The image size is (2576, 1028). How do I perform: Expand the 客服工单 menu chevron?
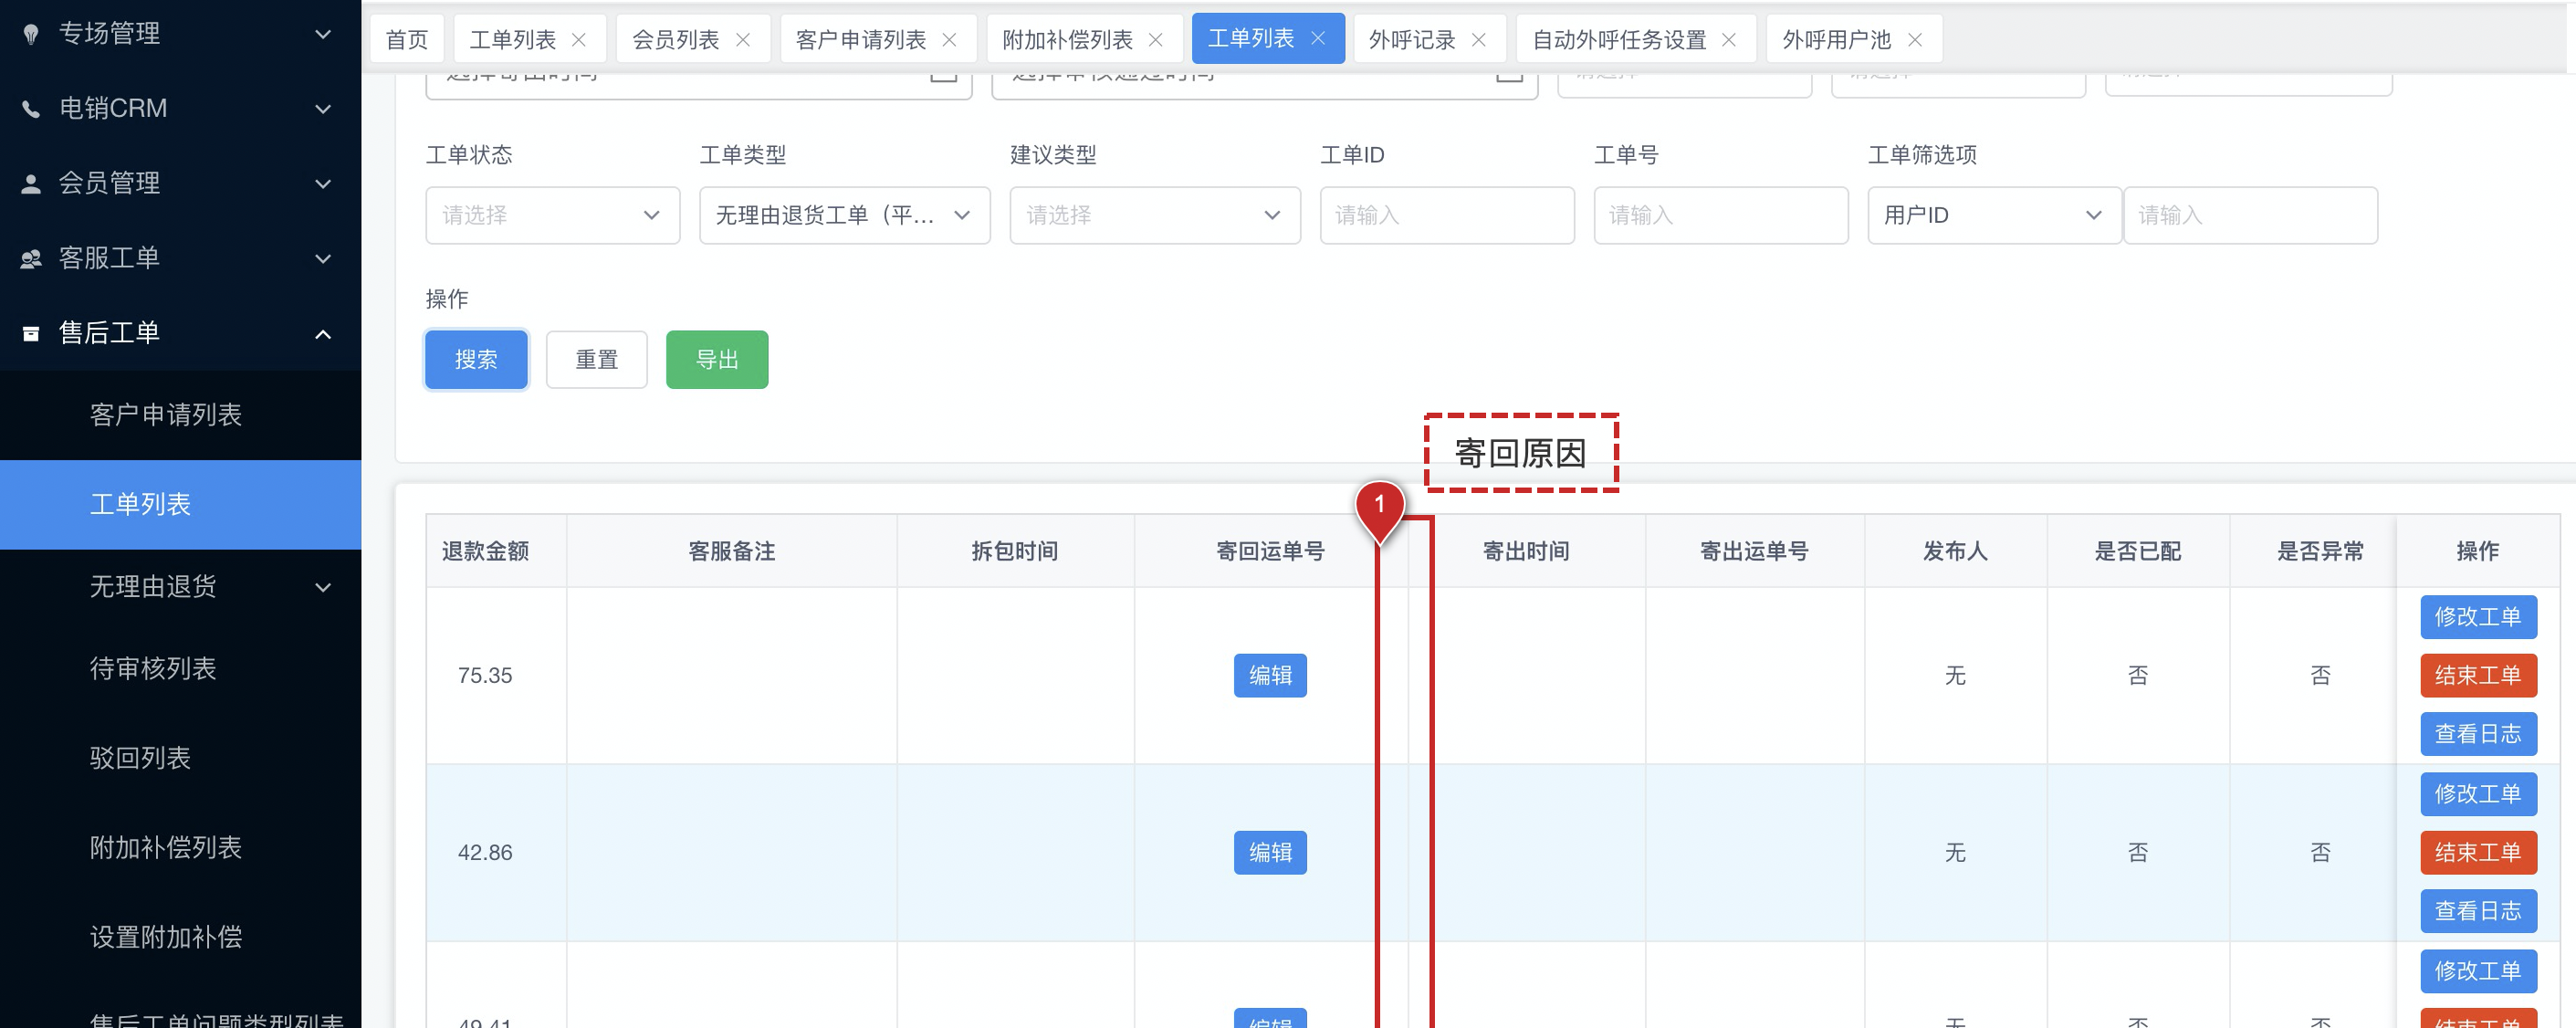[323, 259]
